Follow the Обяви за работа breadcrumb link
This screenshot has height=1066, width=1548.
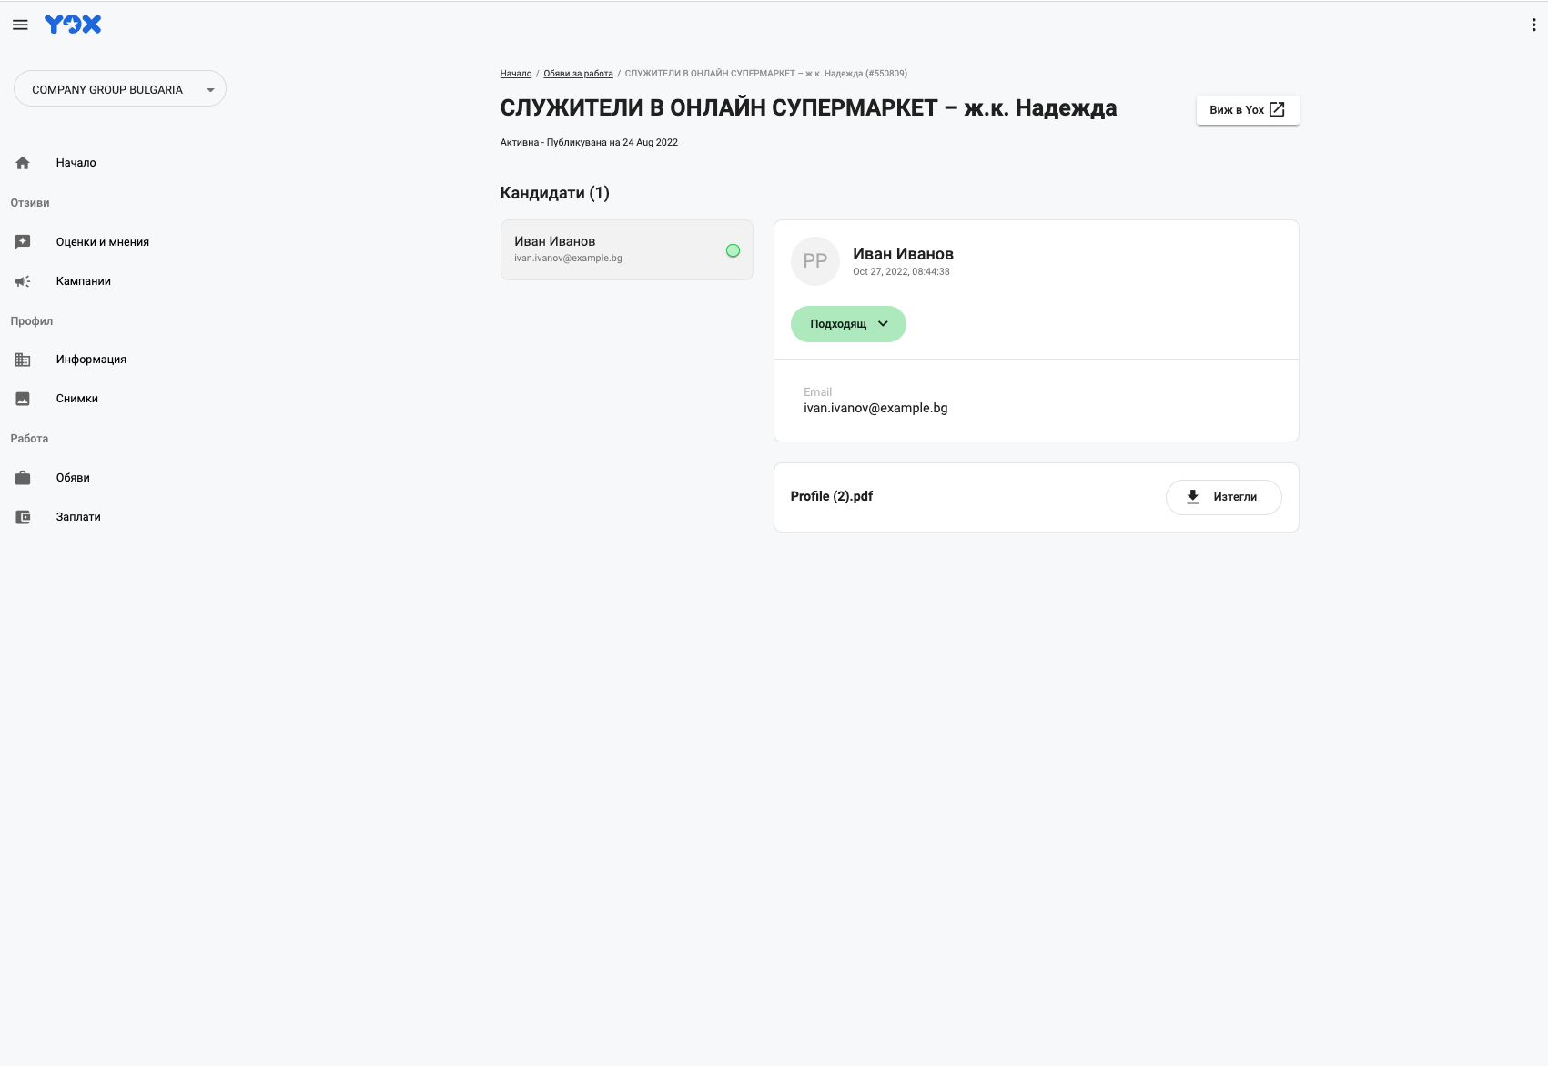pyautogui.click(x=578, y=74)
